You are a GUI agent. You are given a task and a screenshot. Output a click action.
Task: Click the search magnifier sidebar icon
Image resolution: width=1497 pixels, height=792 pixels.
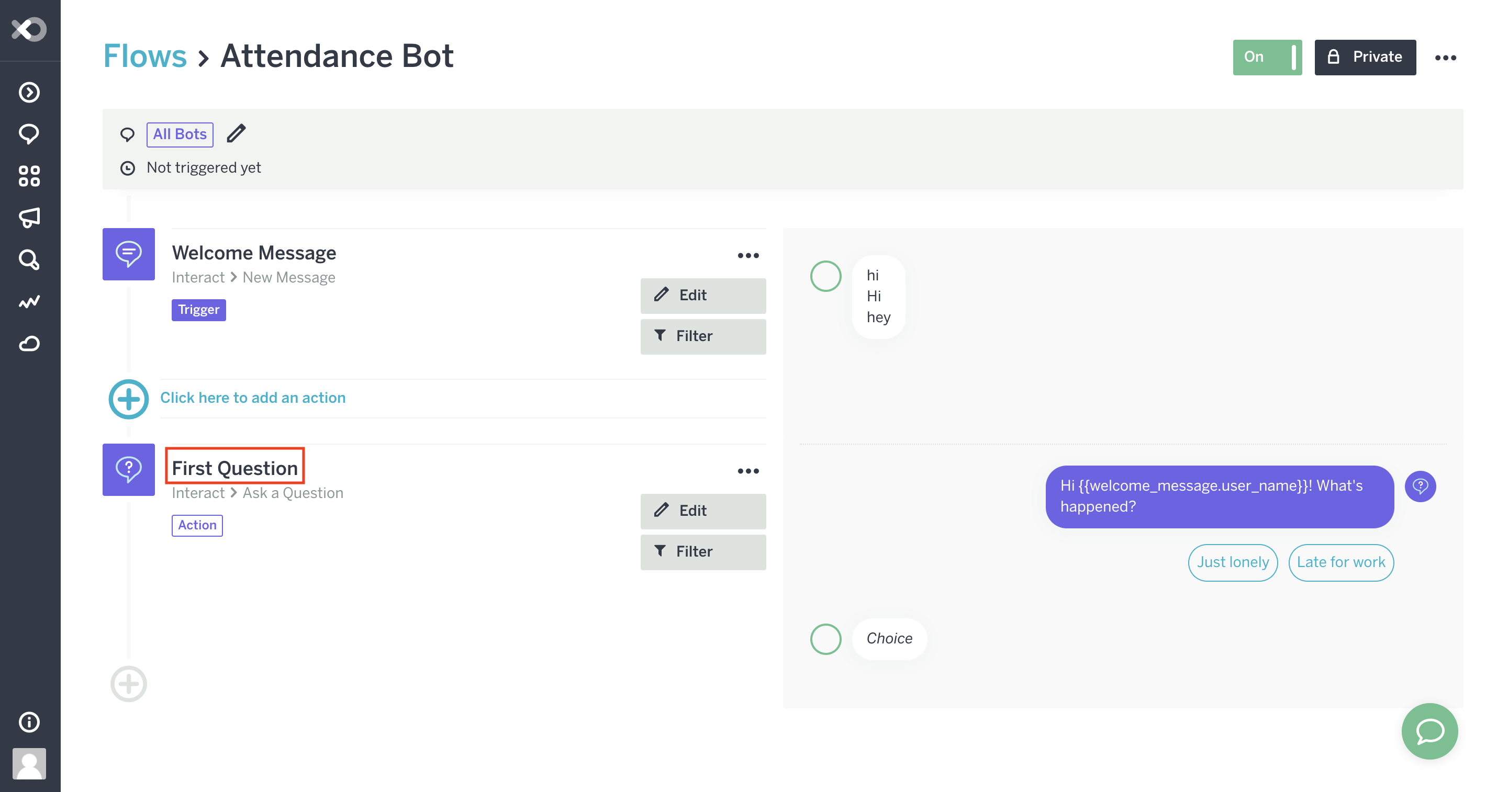pos(29,259)
